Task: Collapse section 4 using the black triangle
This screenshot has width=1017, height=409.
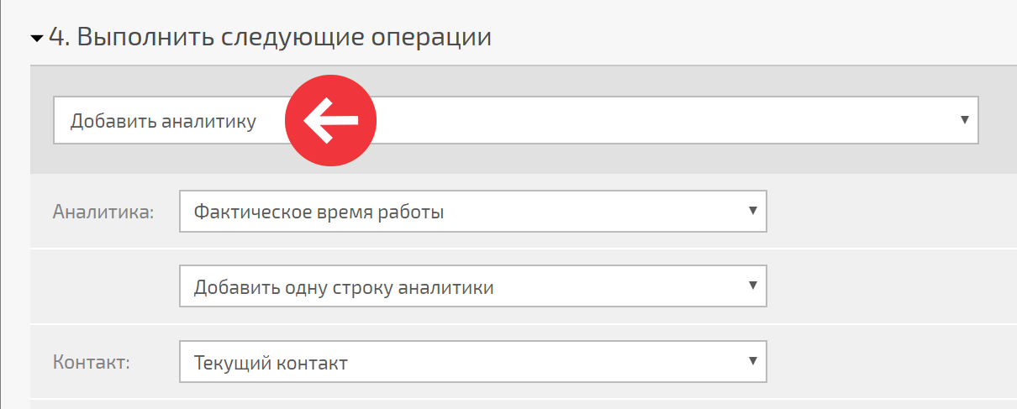Action: [x=37, y=39]
